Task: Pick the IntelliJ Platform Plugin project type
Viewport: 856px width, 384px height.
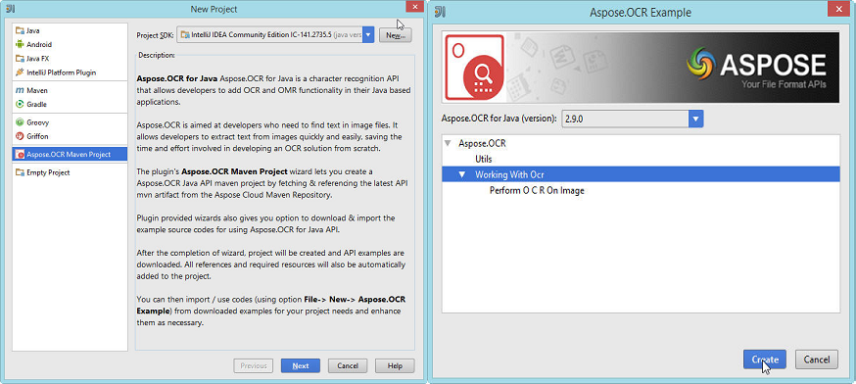Action: (70, 72)
